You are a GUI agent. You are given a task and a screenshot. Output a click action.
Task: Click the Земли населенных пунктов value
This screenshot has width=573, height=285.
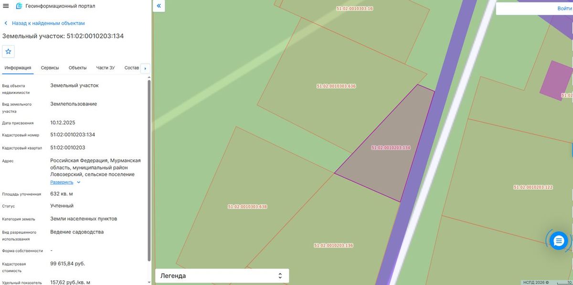84,219
